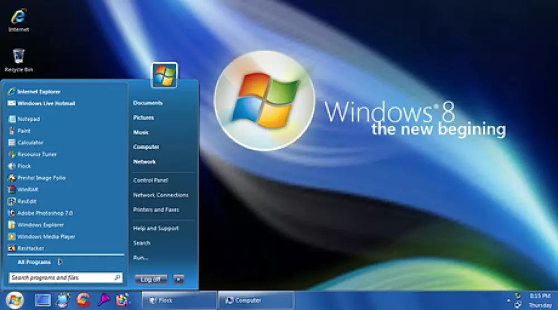Open Windows Media Player
This screenshot has width=558, height=310.
tap(46, 237)
